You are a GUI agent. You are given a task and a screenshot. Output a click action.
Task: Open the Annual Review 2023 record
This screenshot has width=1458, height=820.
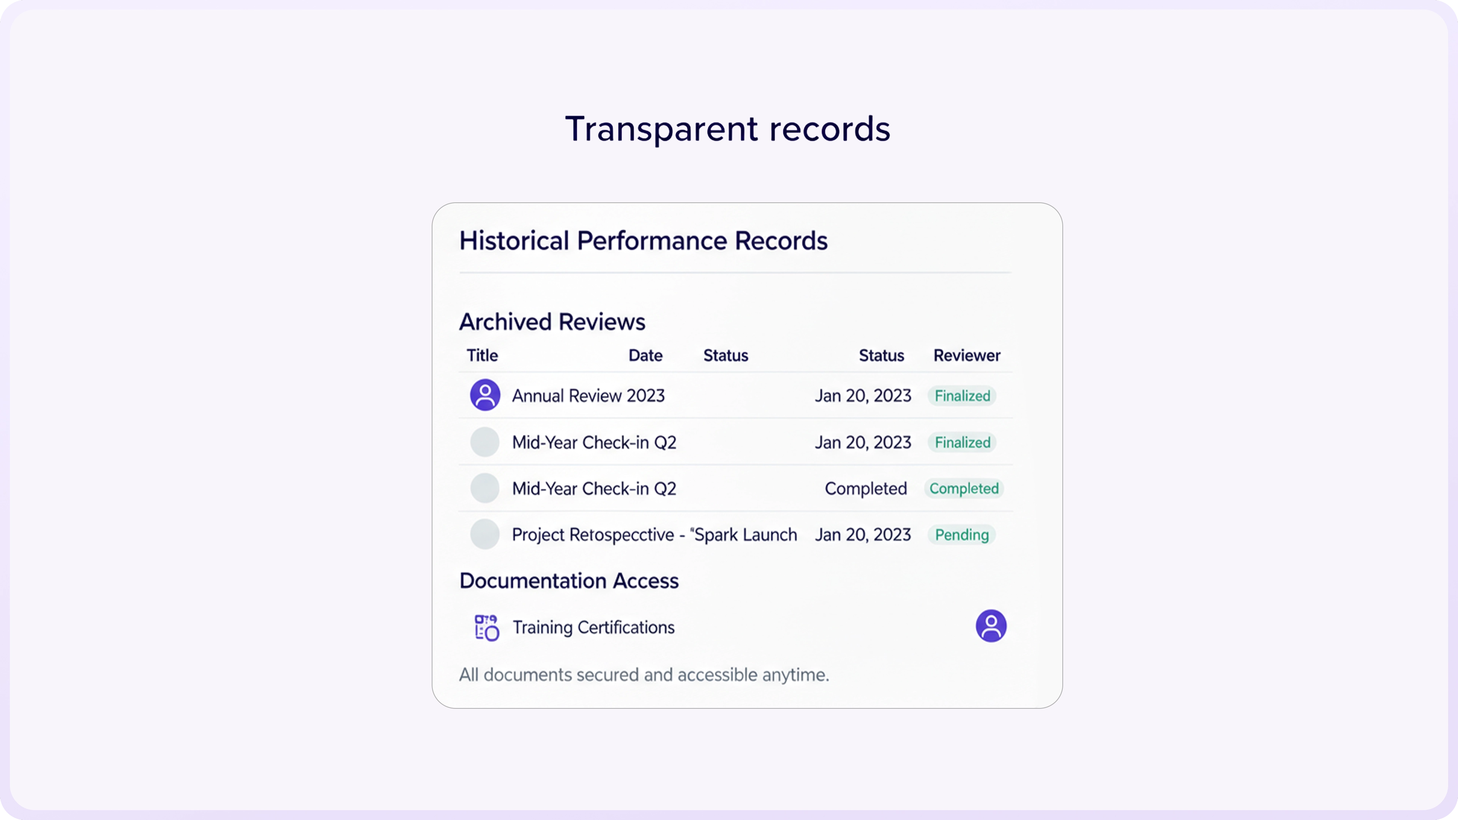coord(588,396)
